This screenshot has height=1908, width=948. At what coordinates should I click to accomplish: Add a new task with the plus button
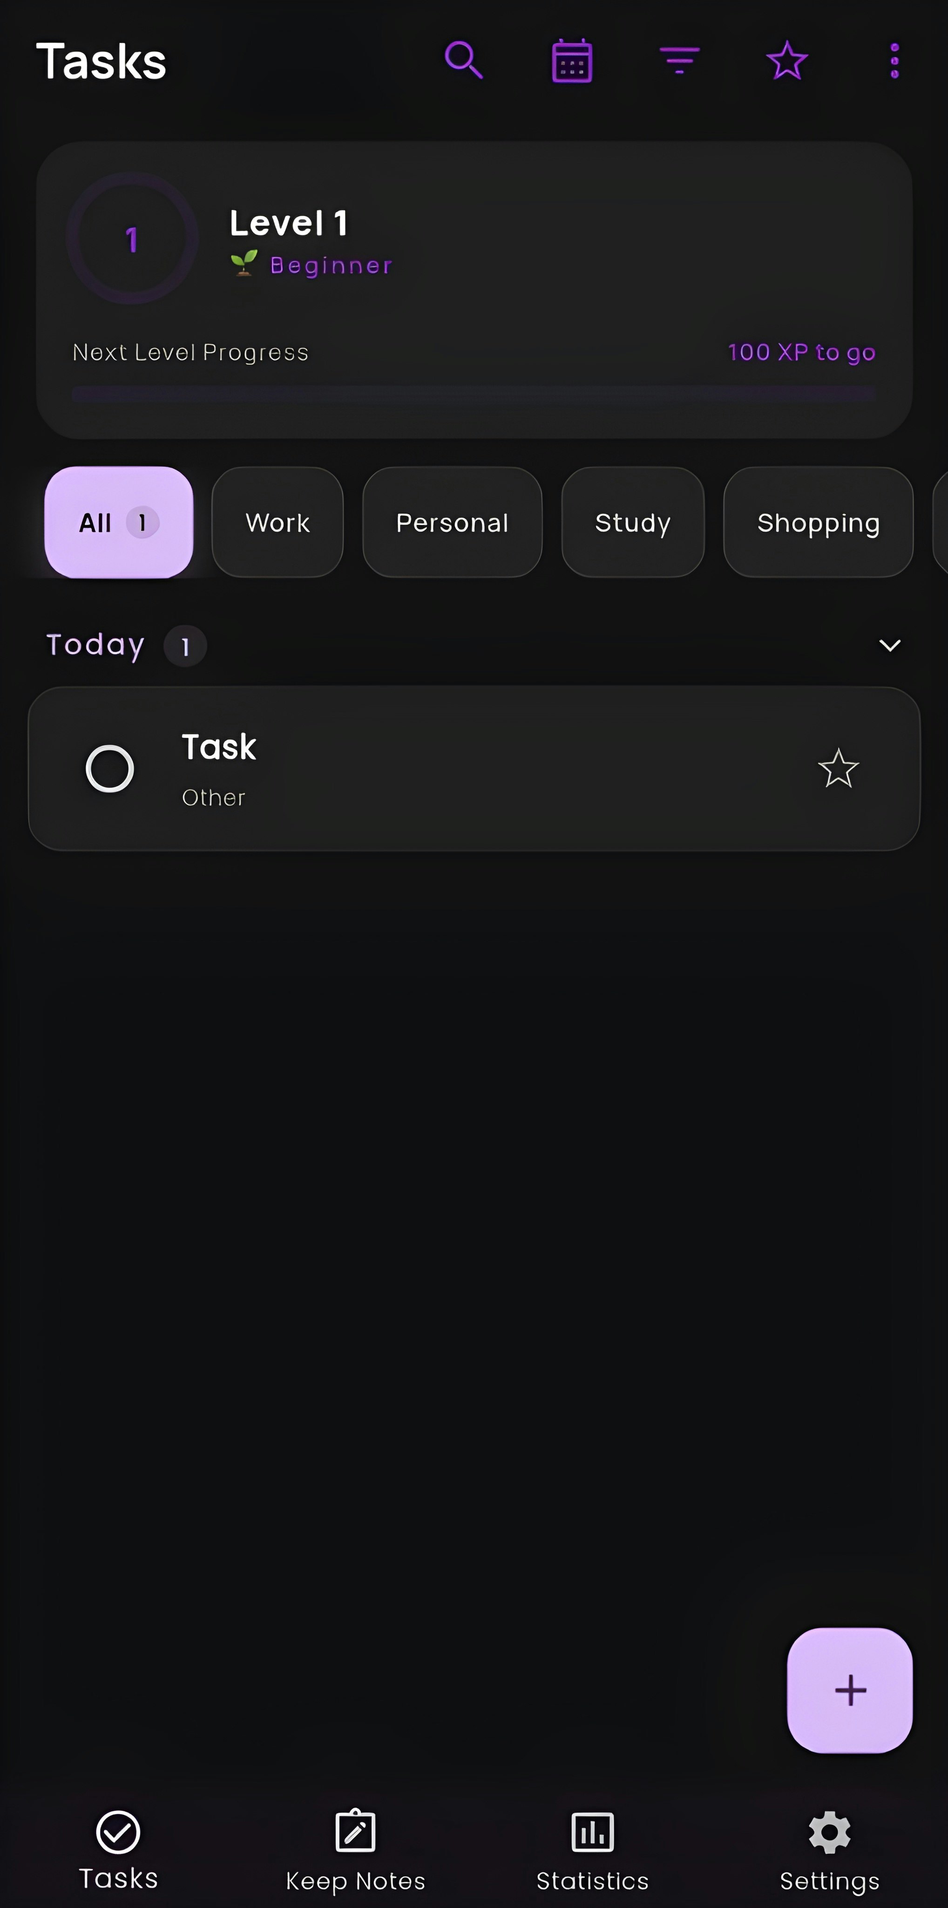[849, 1691]
